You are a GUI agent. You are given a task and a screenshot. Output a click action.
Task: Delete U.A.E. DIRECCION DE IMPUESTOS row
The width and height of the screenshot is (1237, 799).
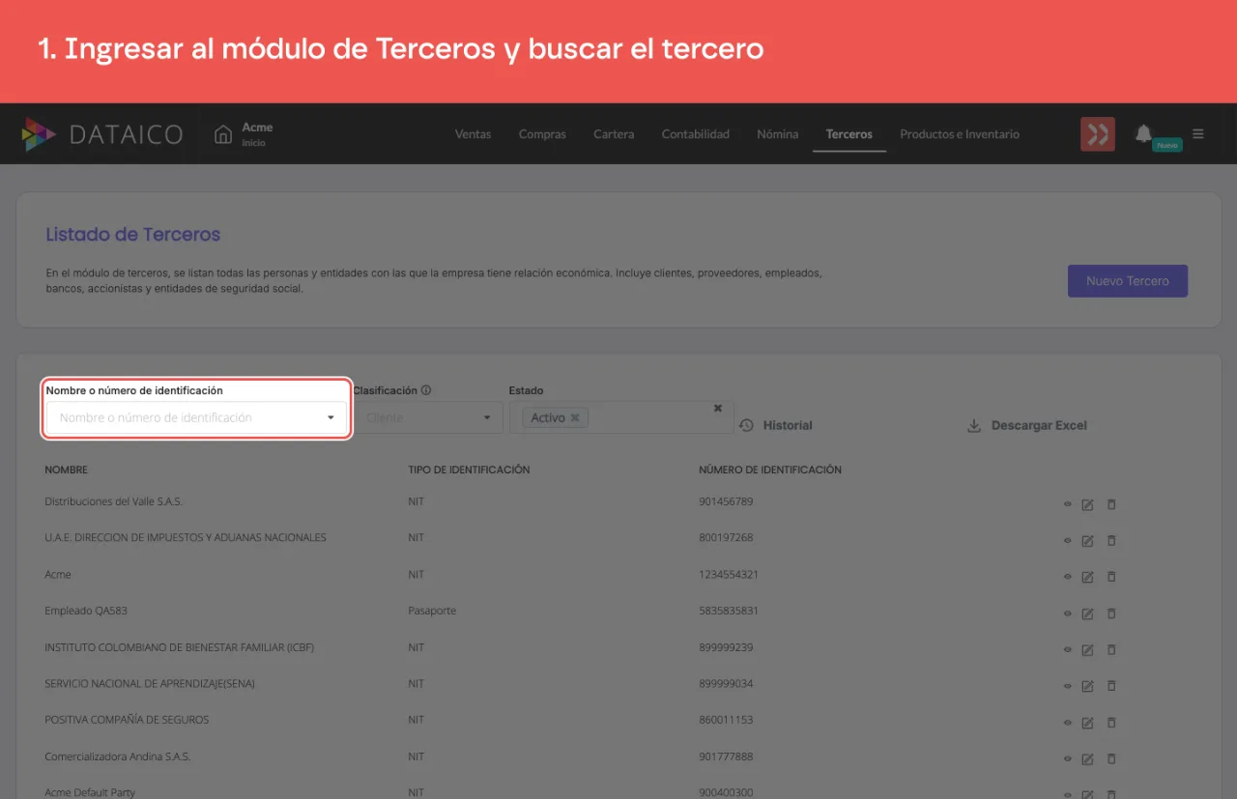click(x=1111, y=540)
